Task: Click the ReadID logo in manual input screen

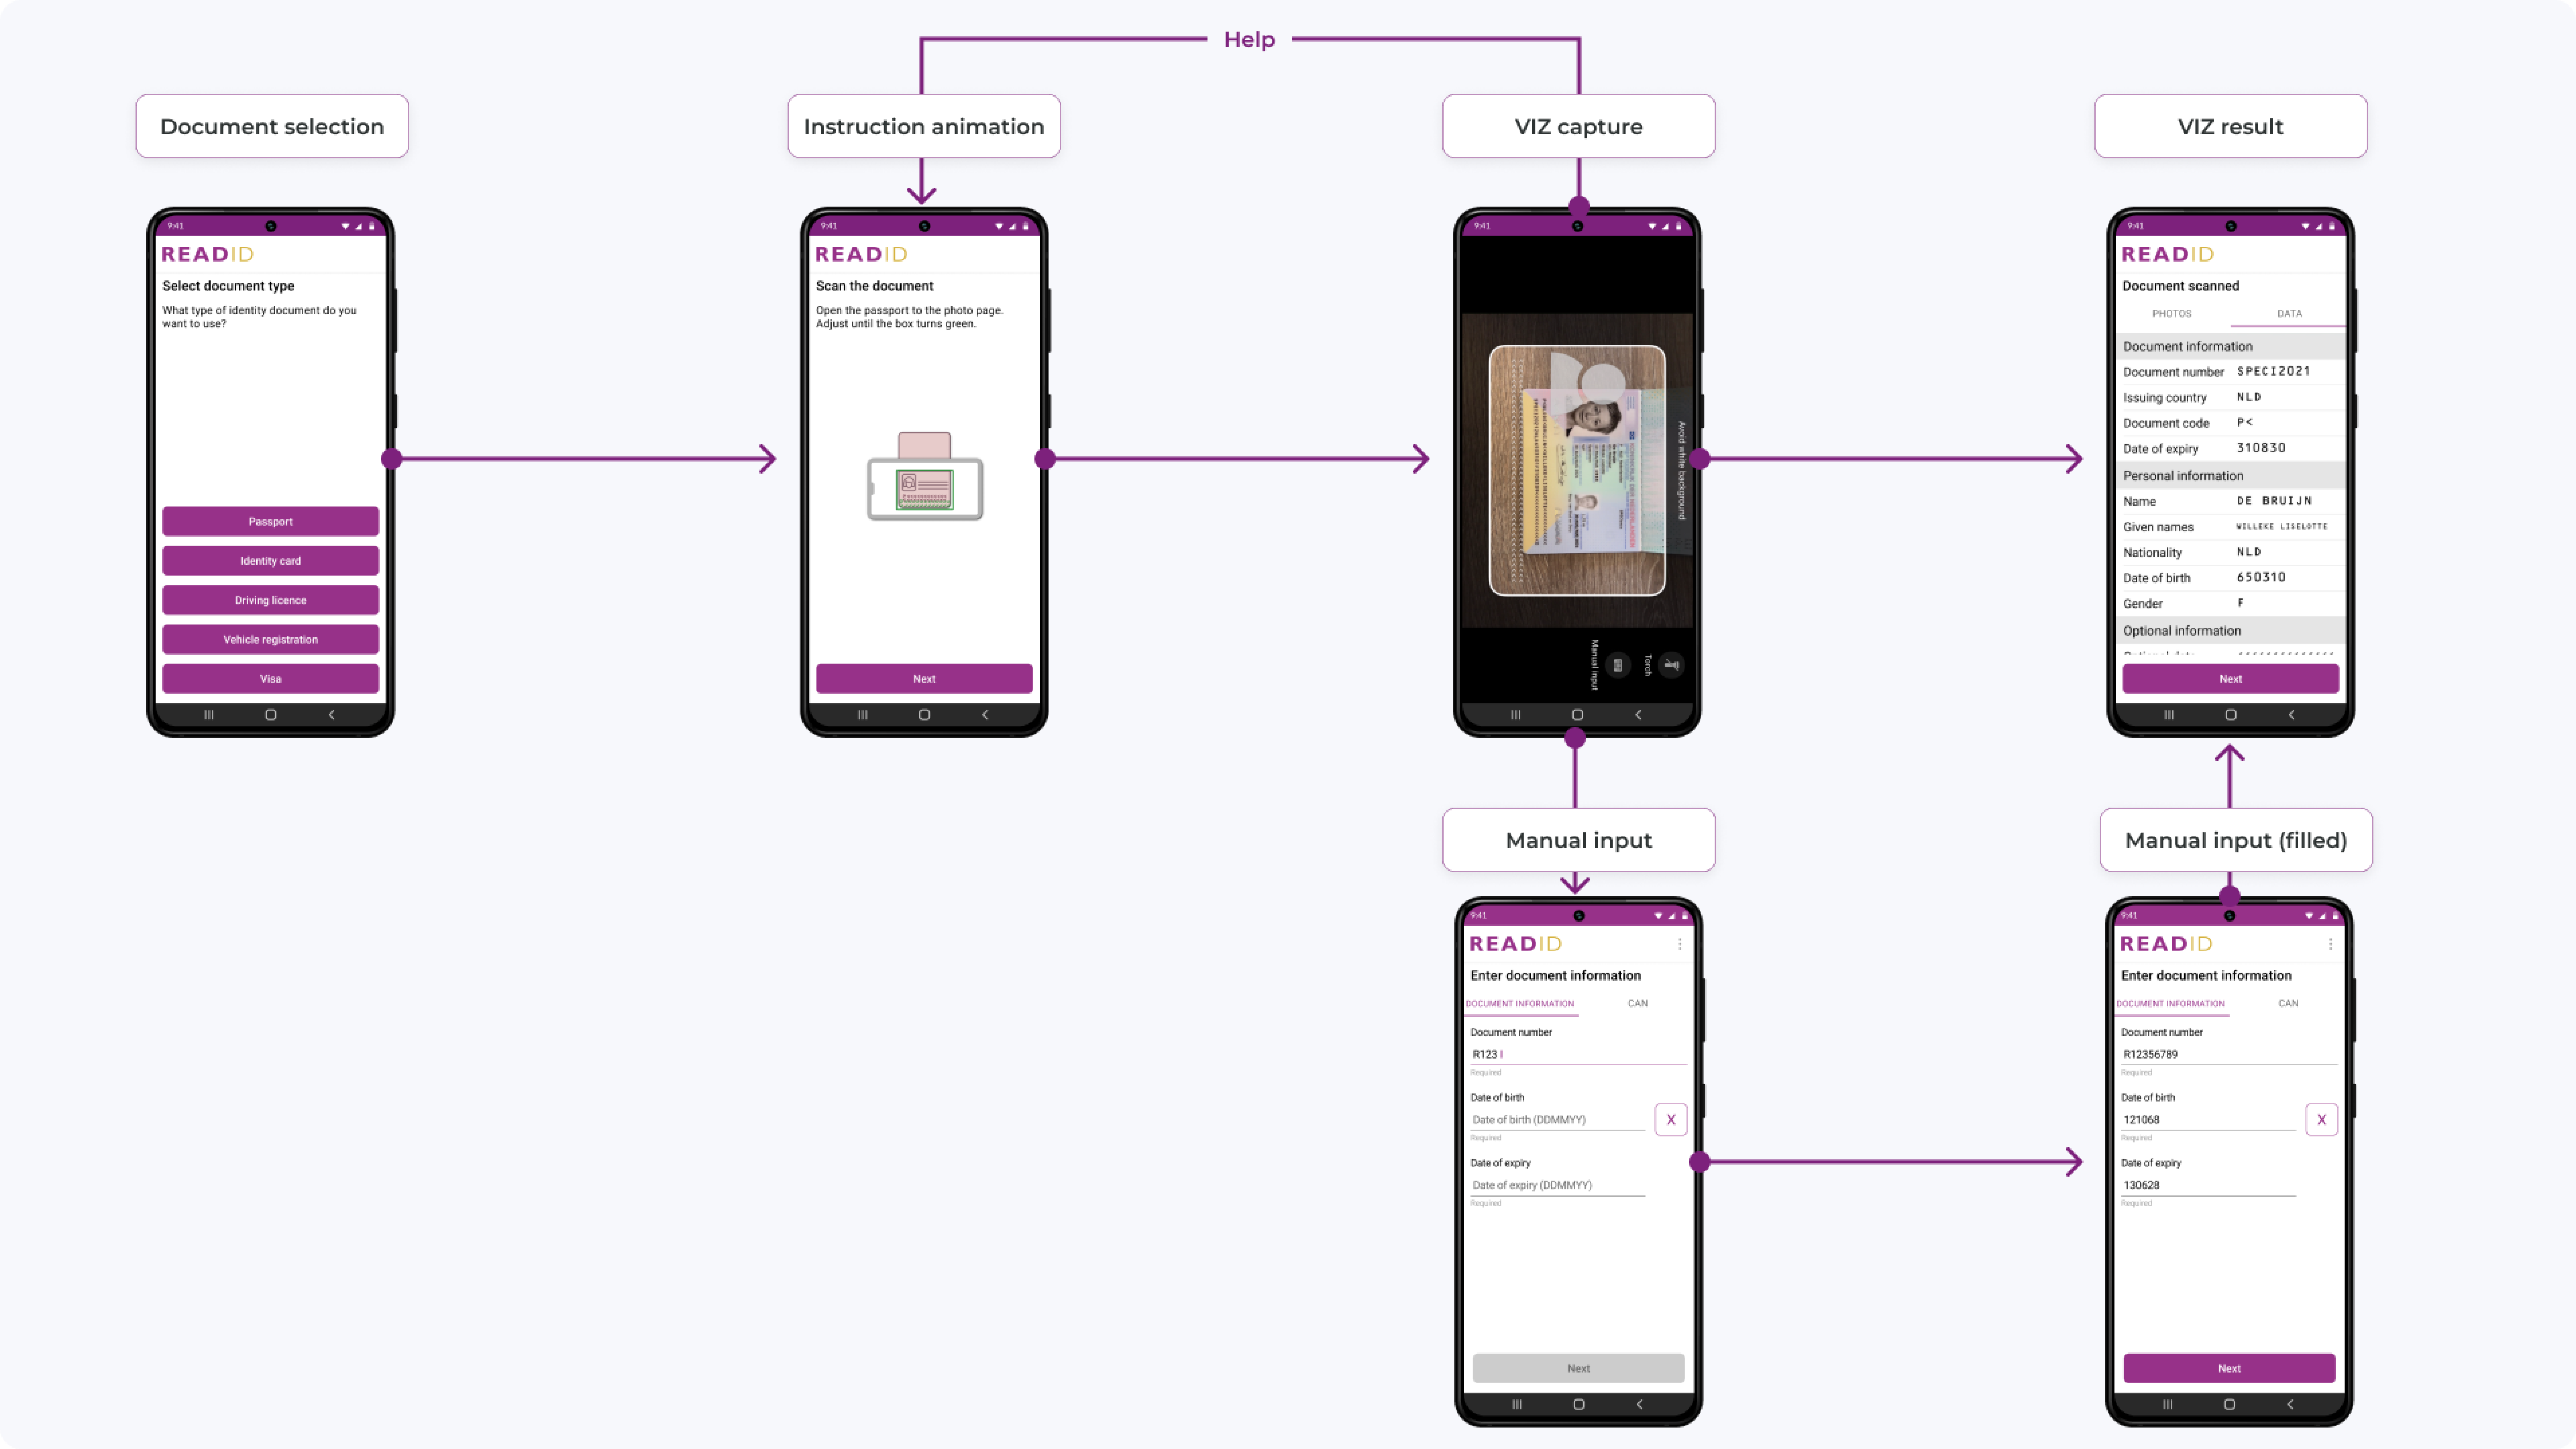Action: point(1513,943)
